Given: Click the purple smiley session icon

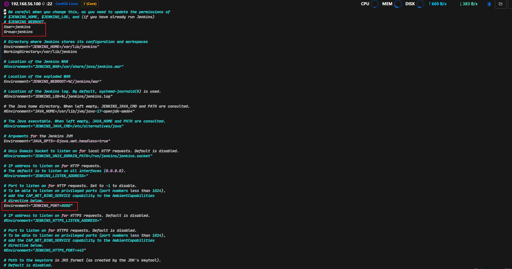Looking at the screenshot, I should click(x=7, y=4).
